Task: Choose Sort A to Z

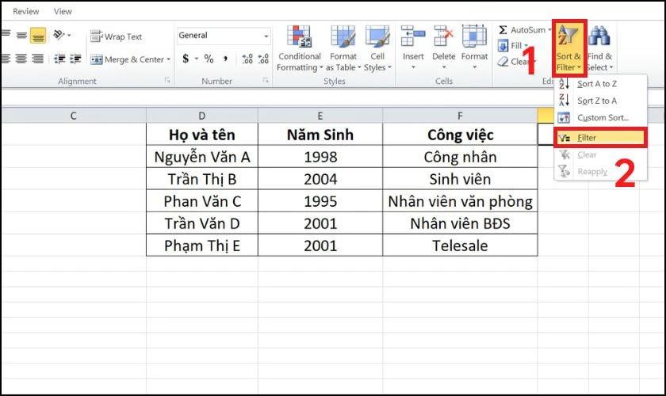Action: click(601, 84)
